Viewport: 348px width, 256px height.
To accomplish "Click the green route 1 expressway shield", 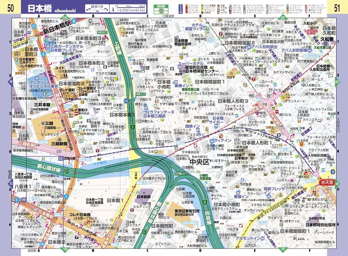I will (x=132, y=126).
